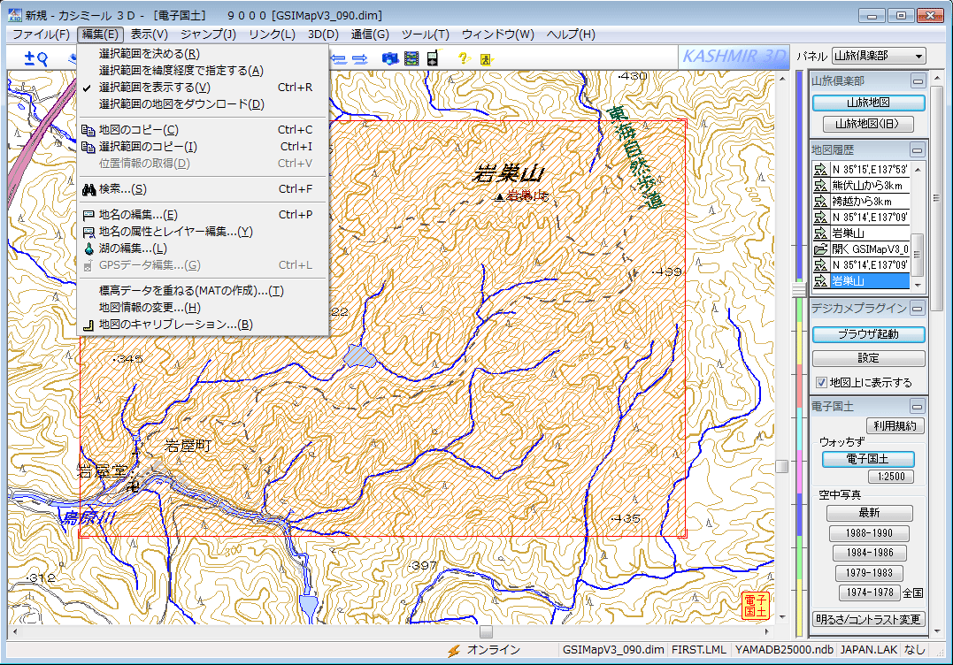Click the icon beside 地名の属性とレイヤー編集
Viewport: 953px width, 665px height.
[x=88, y=232]
